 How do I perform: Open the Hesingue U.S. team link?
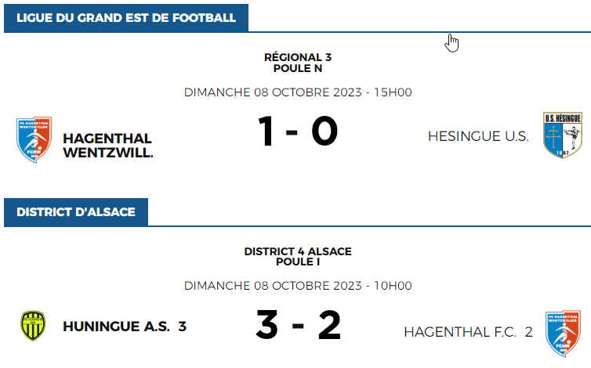pyautogui.click(x=478, y=136)
